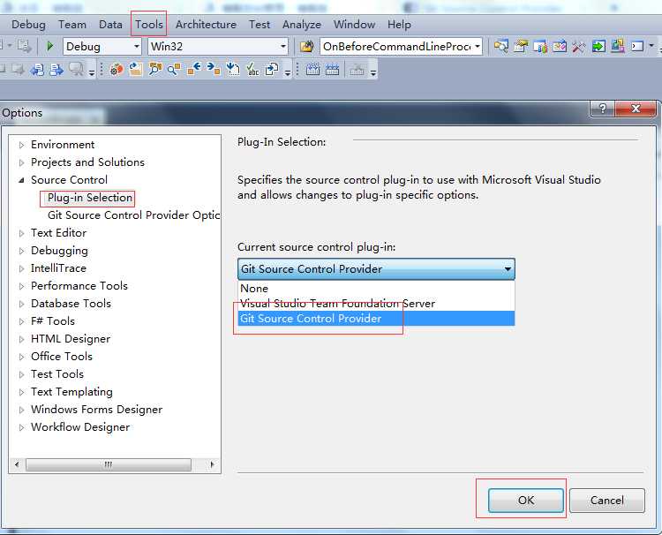Confirm the Options dialog with OK

coord(526,501)
